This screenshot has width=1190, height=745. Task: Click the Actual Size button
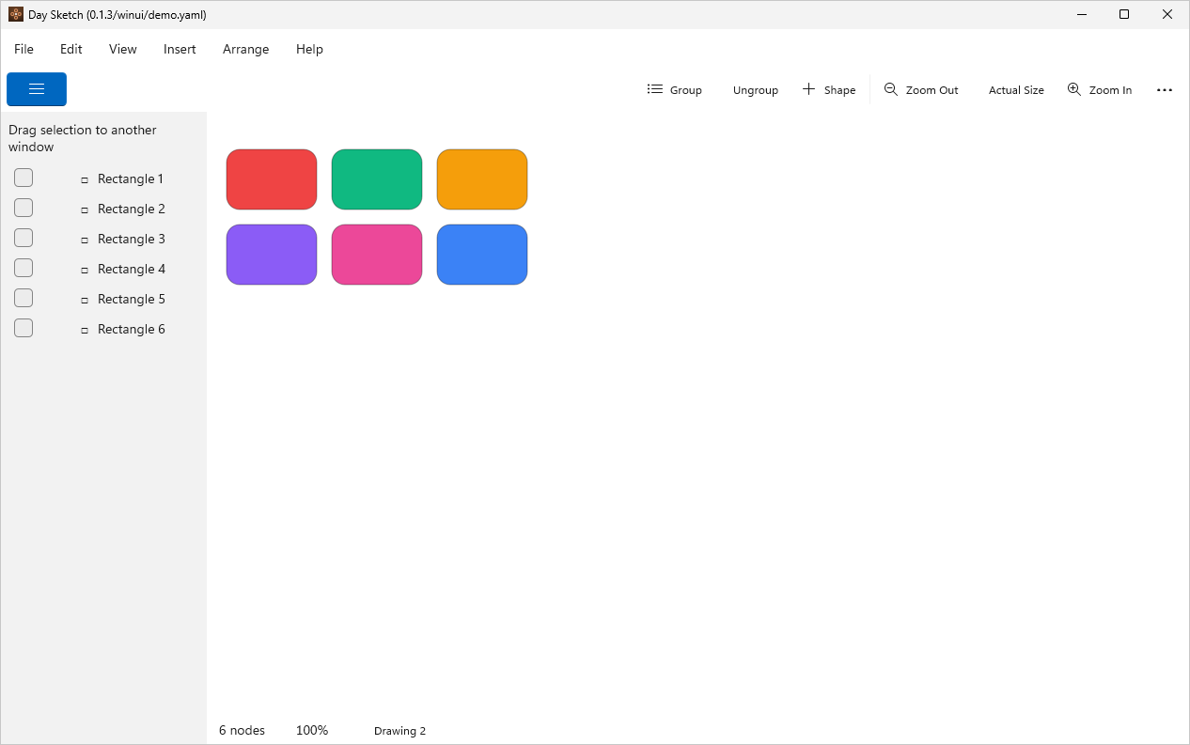(x=1016, y=90)
